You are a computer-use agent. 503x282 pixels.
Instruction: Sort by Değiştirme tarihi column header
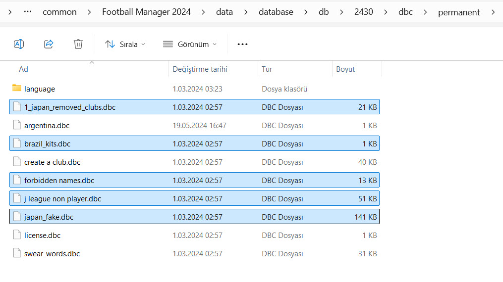[x=200, y=69]
